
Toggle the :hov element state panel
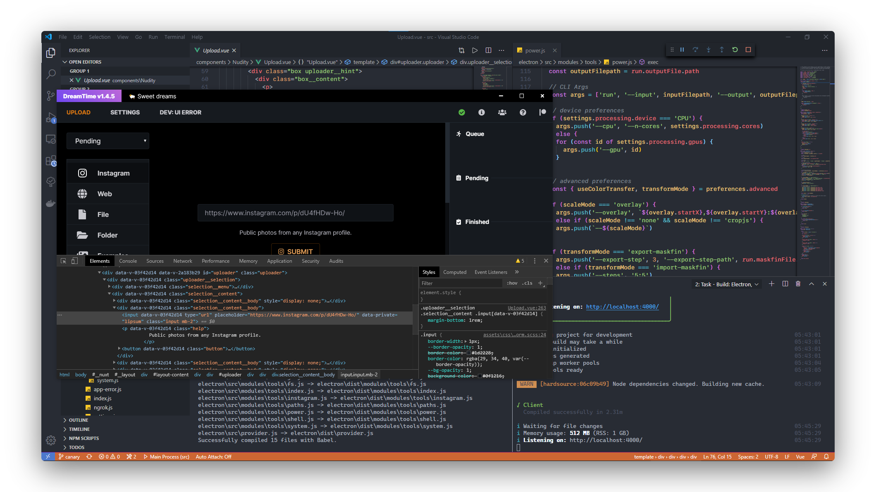point(512,283)
